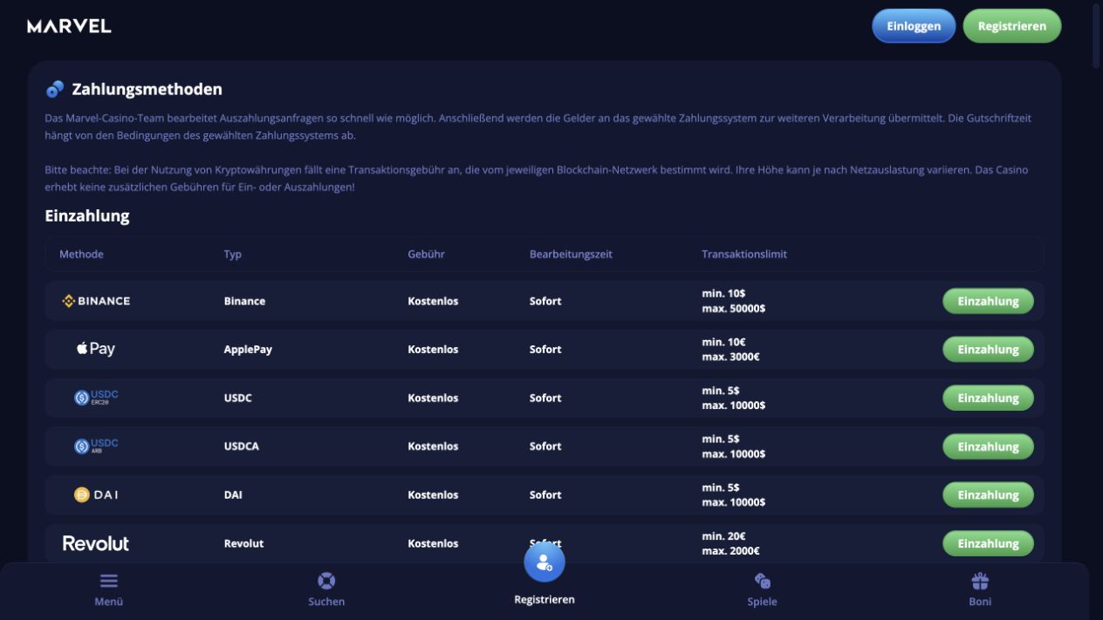Click the green Registrieren header button
1103x620 pixels.
[x=1012, y=26]
